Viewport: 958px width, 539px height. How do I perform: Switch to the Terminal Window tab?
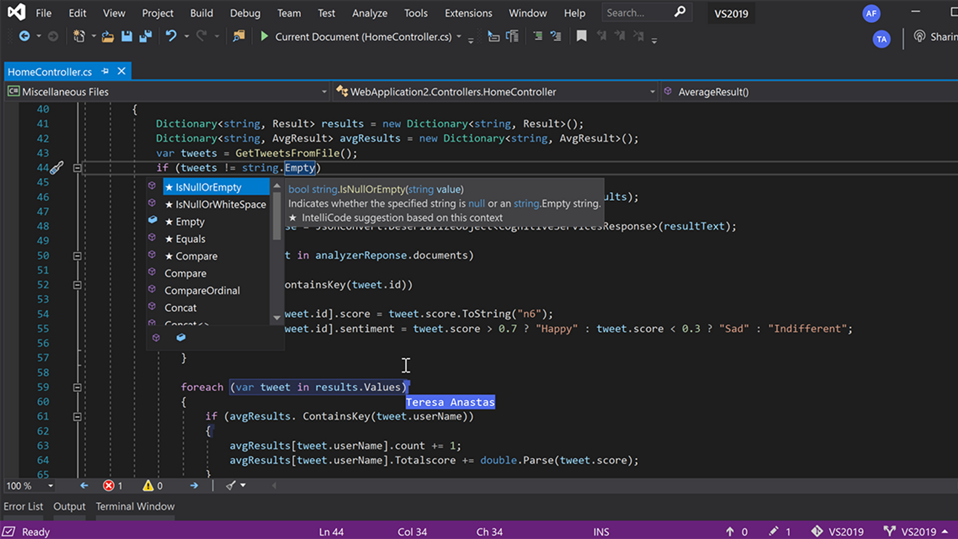[135, 506]
